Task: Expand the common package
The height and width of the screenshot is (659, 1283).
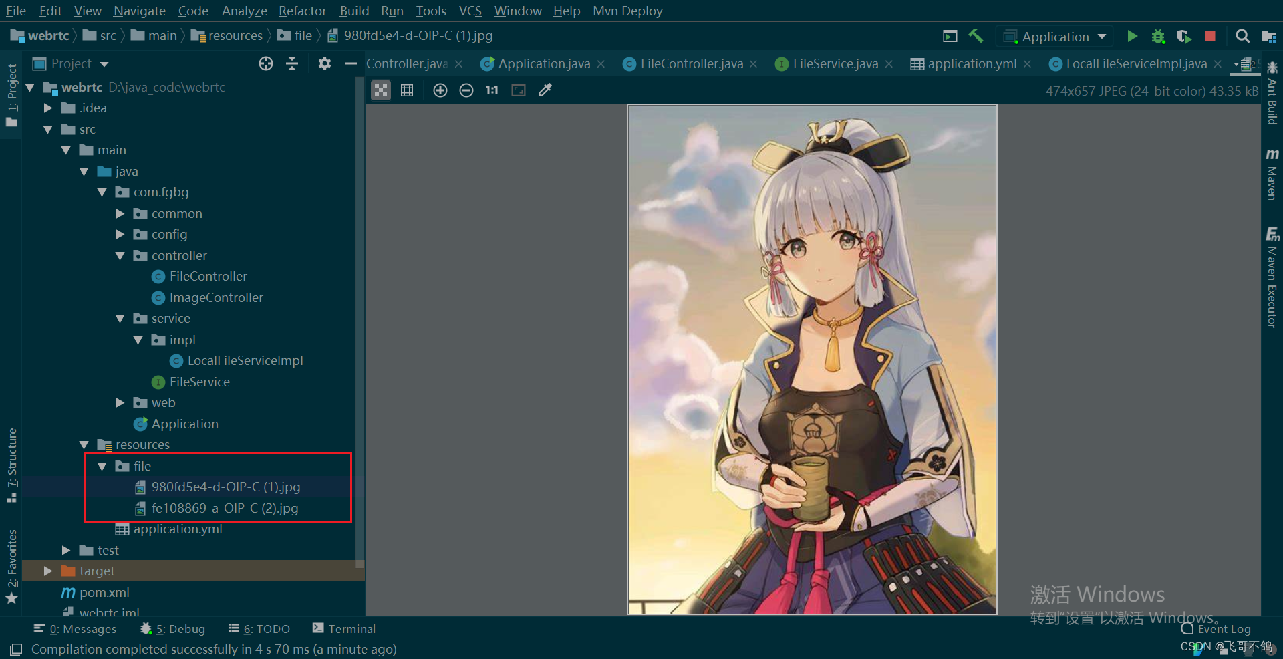Action: [x=120, y=213]
